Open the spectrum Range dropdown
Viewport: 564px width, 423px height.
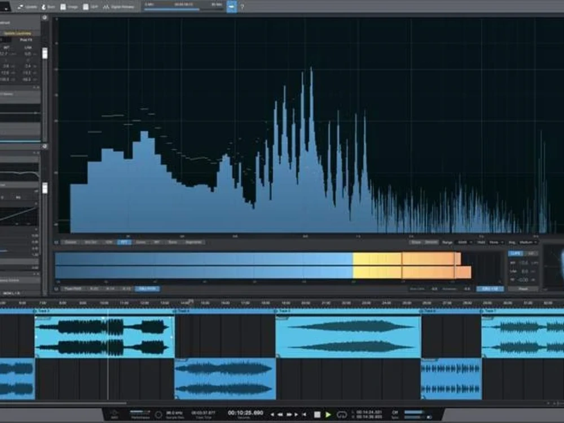click(463, 243)
